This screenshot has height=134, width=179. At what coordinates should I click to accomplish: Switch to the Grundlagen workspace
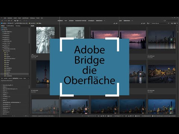(91, 20)
